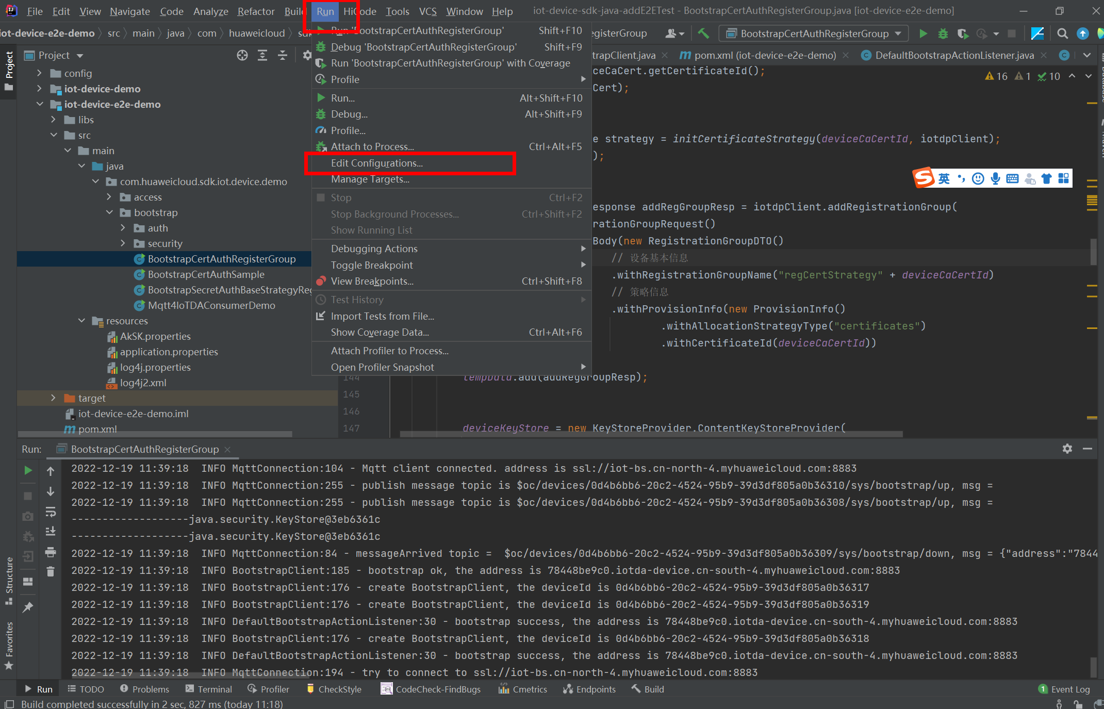Image resolution: width=1104 pixels, height=709 pixels.
Task: Collapse the iot-device-e2e-demo module
Action: [x=39, y=104]
